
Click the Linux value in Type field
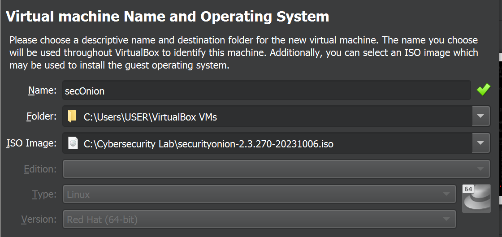[x=78, y=195]
